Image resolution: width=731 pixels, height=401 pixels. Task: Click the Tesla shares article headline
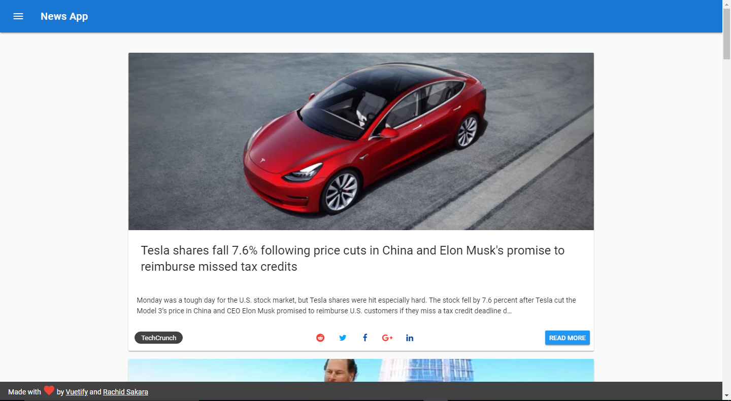(353, 259)
